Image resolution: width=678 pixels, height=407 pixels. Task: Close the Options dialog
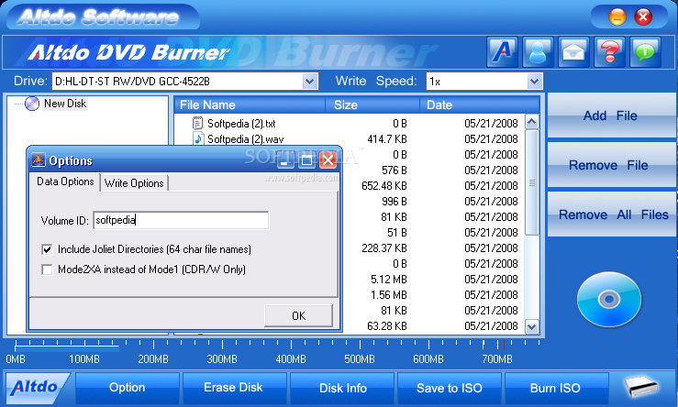(328, 160)
